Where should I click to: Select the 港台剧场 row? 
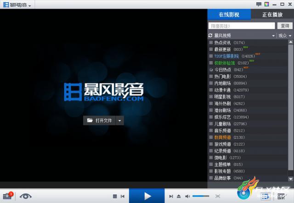coord(248,110)
